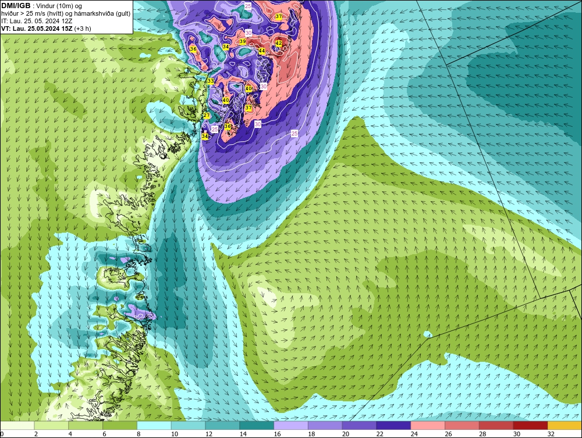The width and height of the screenshot is (582, 438).
Task: Click legend scale number 8
Action: 139,434
